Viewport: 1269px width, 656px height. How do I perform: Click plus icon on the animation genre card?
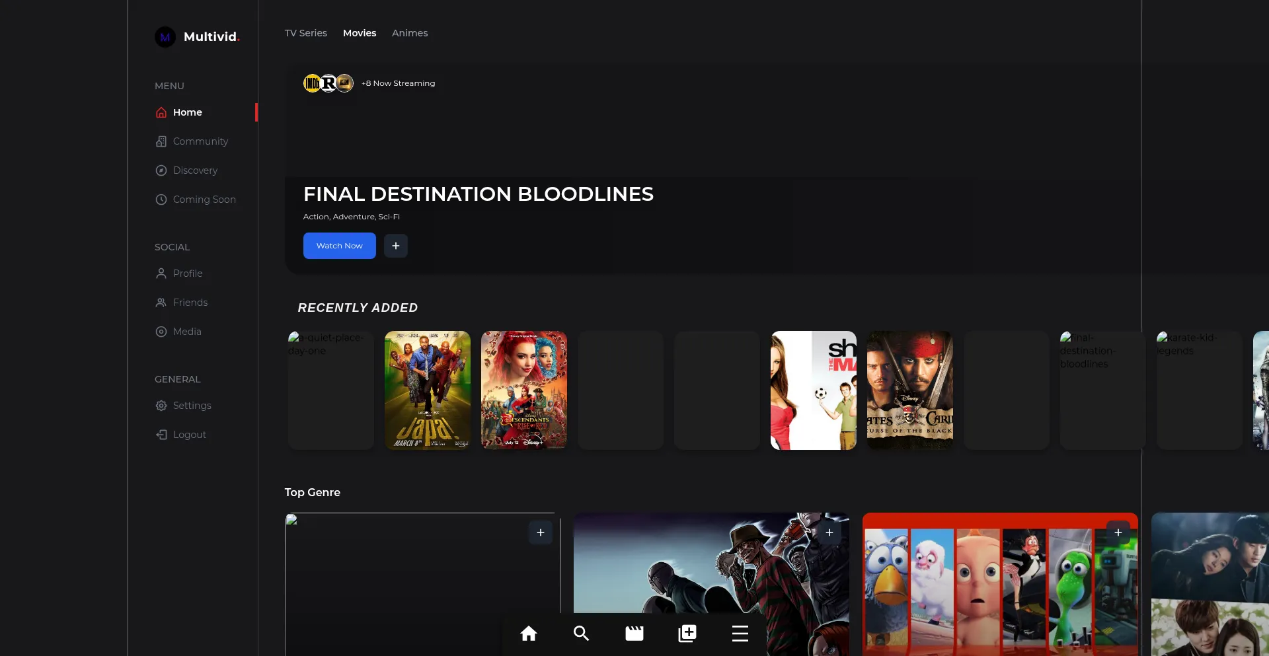coord(1118,532)
